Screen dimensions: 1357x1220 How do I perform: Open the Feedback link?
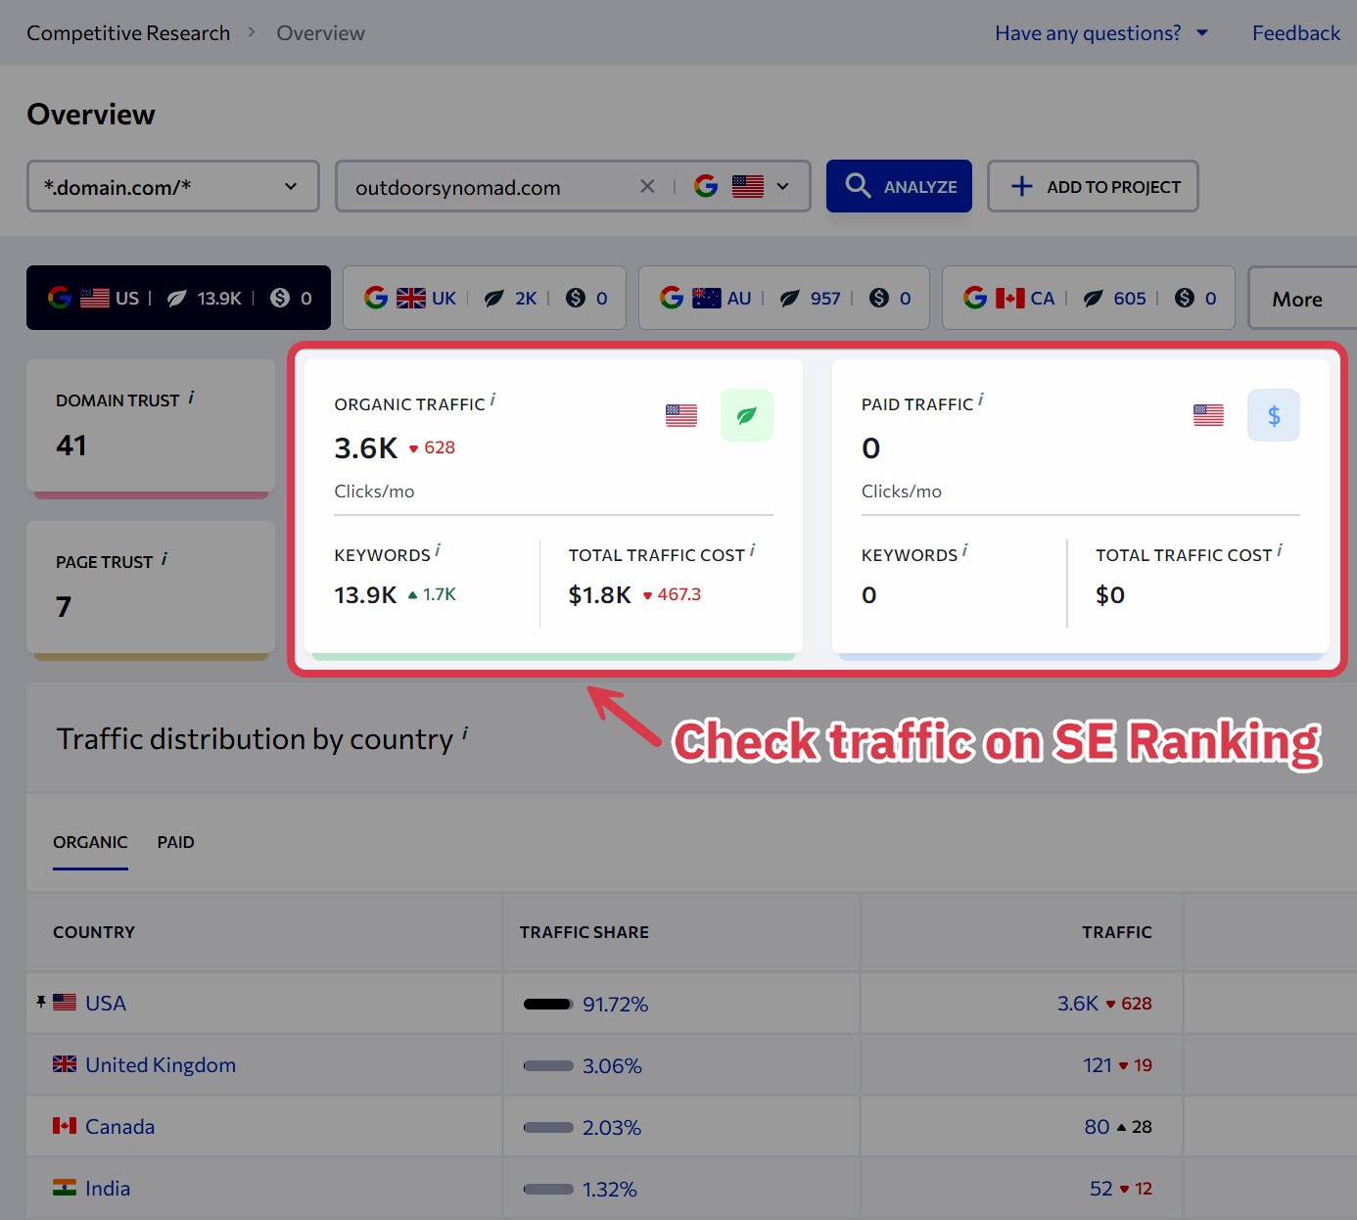[x=1295, y=33]
